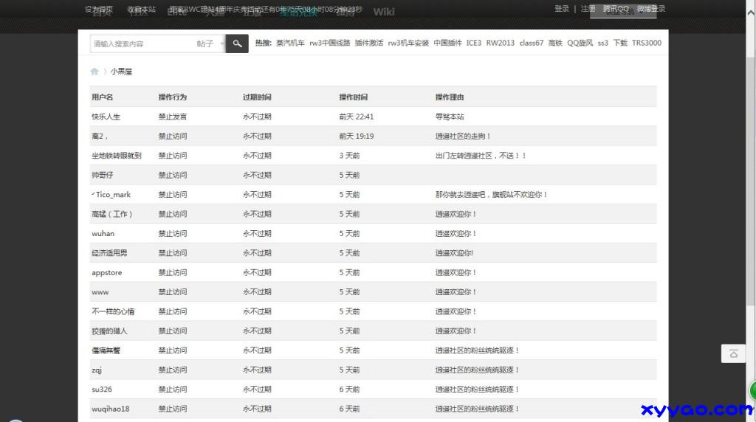Click the search input field
756x422 pixels.
(x=142, y=44)
